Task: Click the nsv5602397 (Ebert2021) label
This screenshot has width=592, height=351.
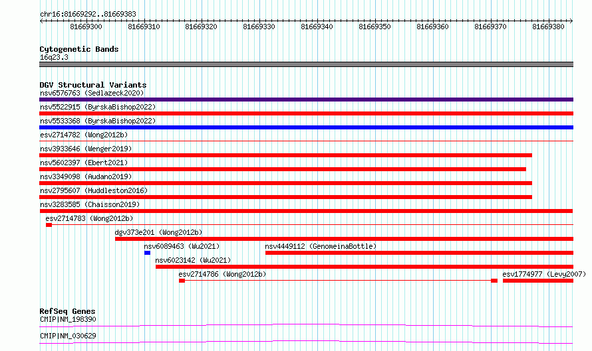Action: pyautogui.click(x=84, y=163)
